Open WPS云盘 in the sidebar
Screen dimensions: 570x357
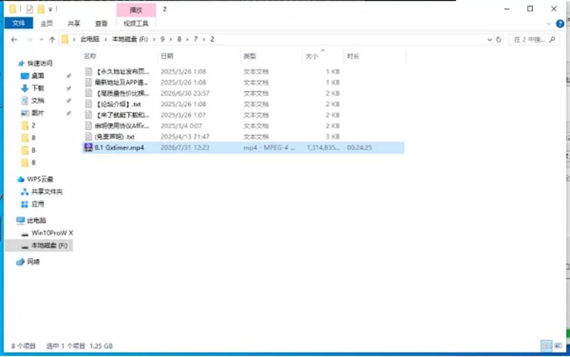coord(35,179)
